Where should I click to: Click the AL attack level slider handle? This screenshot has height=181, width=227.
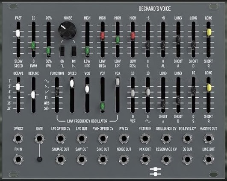click(x=163, y=45)
